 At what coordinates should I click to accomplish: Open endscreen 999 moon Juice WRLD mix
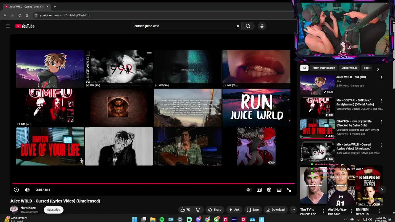119,69
